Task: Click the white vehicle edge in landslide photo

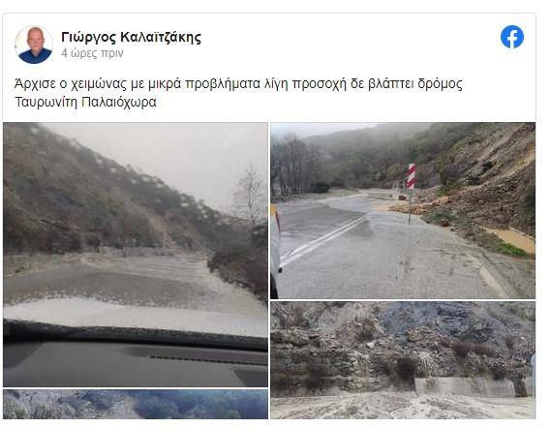Action: pyautogui.click(x=276, y=251)
